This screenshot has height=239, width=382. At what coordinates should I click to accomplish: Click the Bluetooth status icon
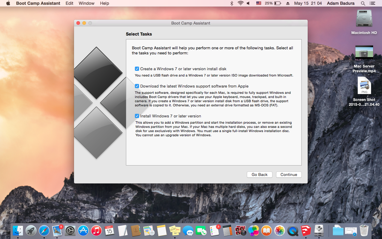[x=232, y=3]
